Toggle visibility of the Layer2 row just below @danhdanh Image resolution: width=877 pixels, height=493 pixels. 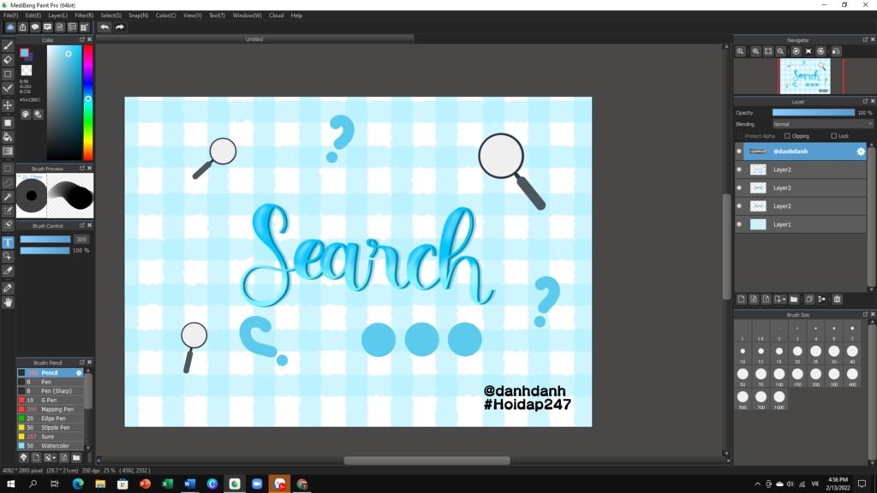click(739, 170)
